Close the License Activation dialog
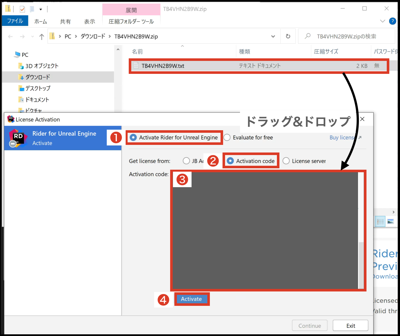 pos(362,119)
